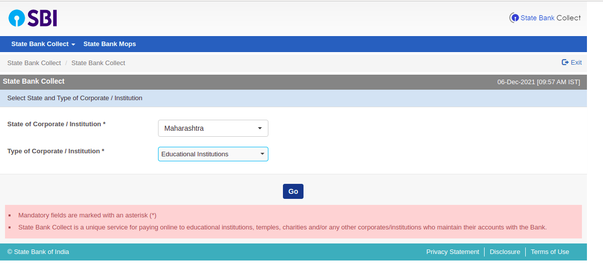Click the date and time text 06-Dec-2021

(538, 82)
